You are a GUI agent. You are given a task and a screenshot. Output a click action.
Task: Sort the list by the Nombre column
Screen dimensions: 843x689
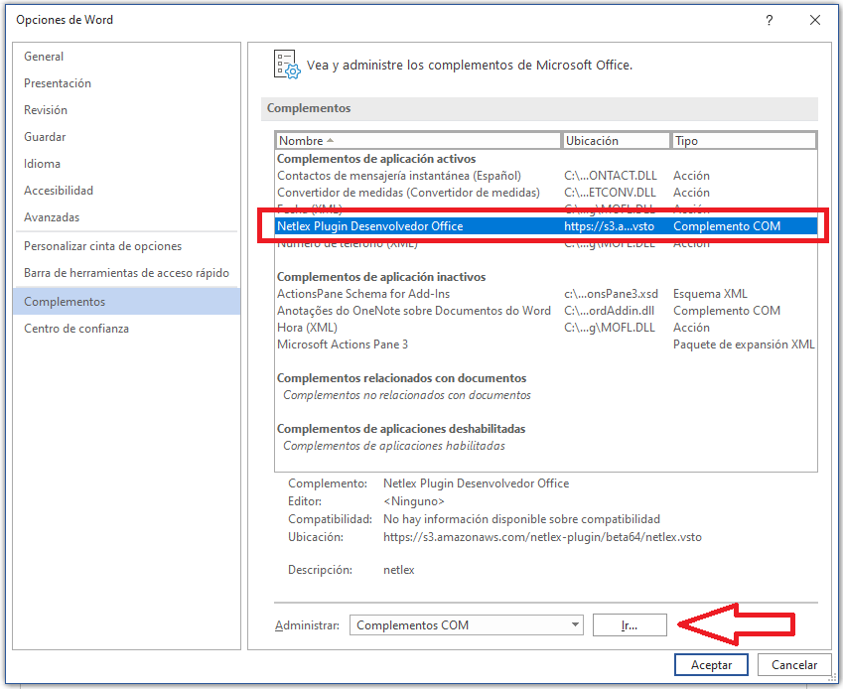418,141
